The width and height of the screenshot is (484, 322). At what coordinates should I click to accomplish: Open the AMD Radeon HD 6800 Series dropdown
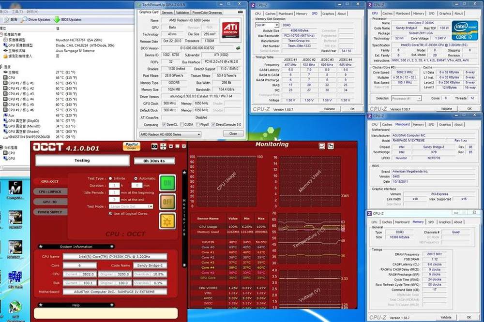coord(199,134)
